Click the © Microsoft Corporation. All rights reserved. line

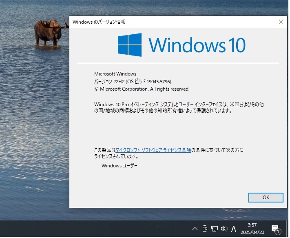tap(143, 89)
